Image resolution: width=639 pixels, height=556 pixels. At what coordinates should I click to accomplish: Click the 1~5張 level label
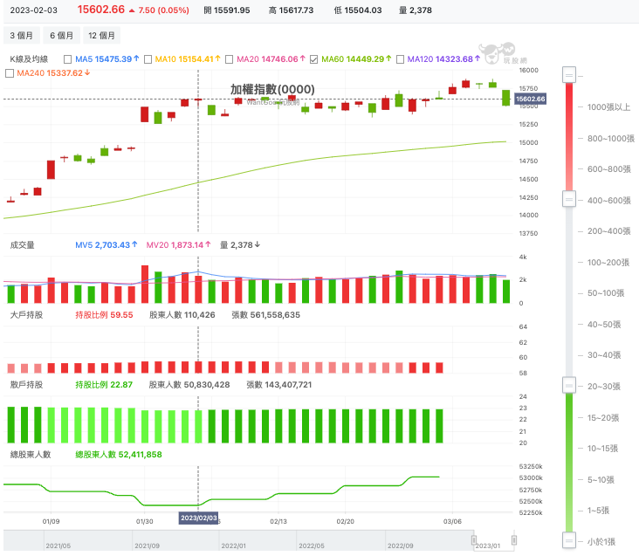click(x=598, y=510)
